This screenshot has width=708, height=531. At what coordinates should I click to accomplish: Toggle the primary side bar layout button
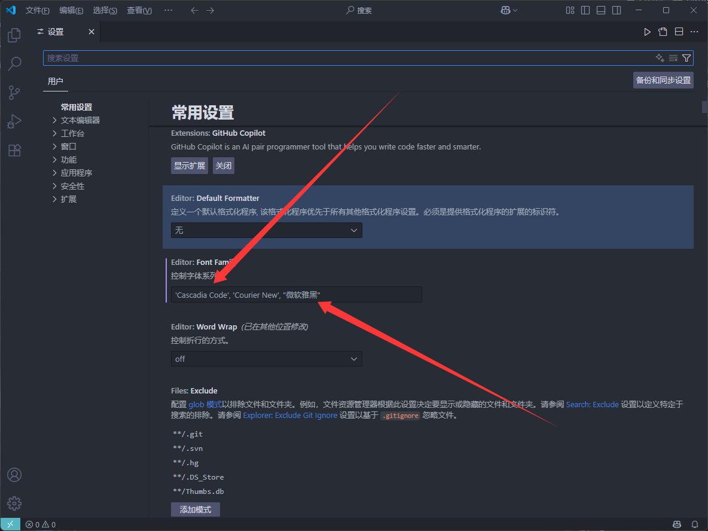point(585,11)
